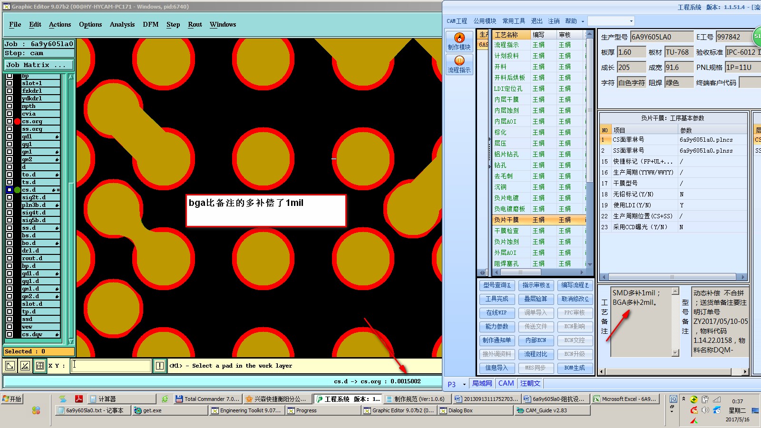Viewport: 761px width, 428px height.
Task: Click the zoom-window icon beside X Y field
Action: (10, 366)
